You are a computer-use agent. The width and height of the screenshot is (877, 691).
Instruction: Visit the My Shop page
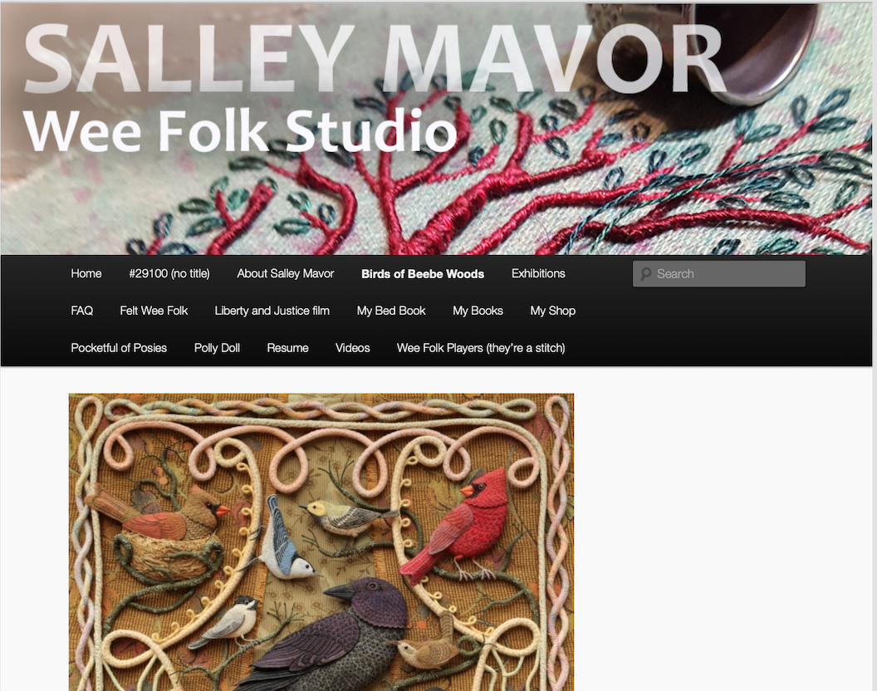(552, 311)
